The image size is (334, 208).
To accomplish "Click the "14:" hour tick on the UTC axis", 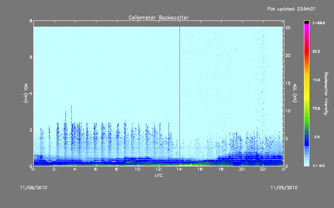I will [x=180, y=169].
